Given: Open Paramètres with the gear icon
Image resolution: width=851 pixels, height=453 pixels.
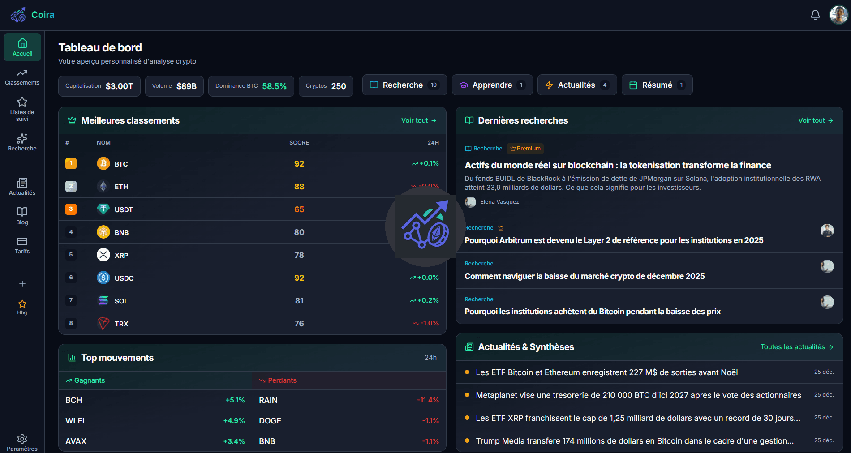Looking at the screenshot, I should (22, 440).
